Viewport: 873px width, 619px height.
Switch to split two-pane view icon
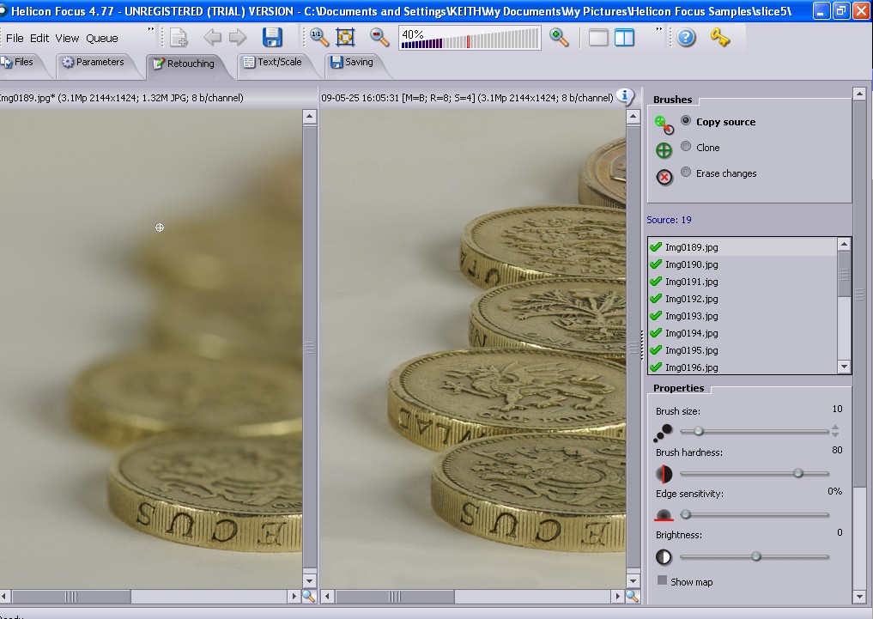(624, 38)
